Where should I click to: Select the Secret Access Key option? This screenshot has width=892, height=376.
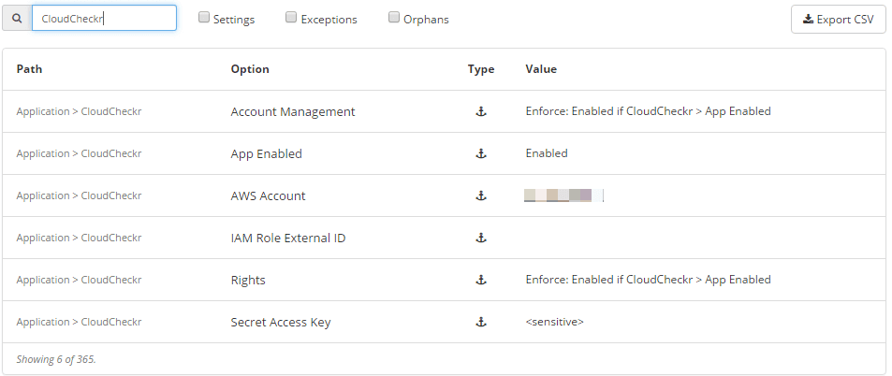coord(281,323)
